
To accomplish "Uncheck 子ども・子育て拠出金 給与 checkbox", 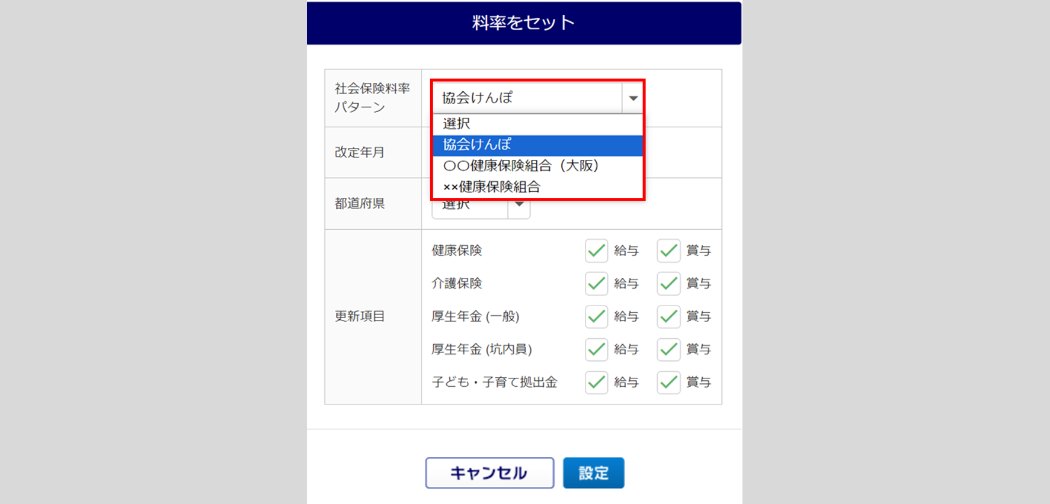I will coord(596,383).
